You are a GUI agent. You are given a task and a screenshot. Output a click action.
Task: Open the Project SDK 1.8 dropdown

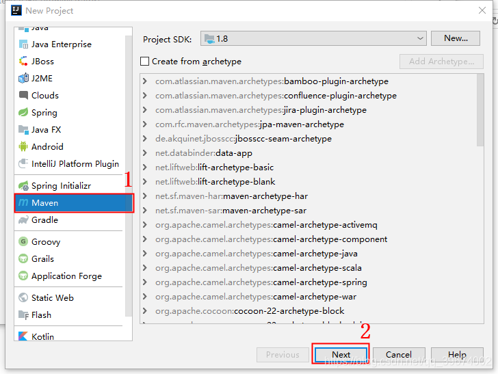[313, 38]
